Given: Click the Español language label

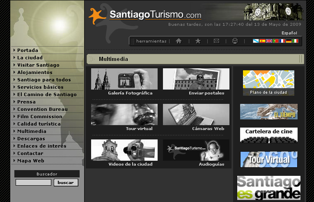Looking at the screenshot, I should (x=289, y=33).
